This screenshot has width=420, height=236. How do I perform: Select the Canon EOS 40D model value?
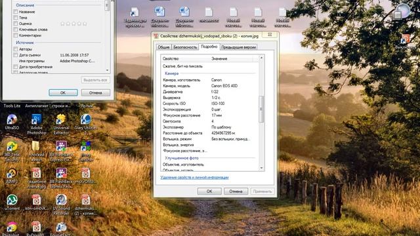(224, 86)
